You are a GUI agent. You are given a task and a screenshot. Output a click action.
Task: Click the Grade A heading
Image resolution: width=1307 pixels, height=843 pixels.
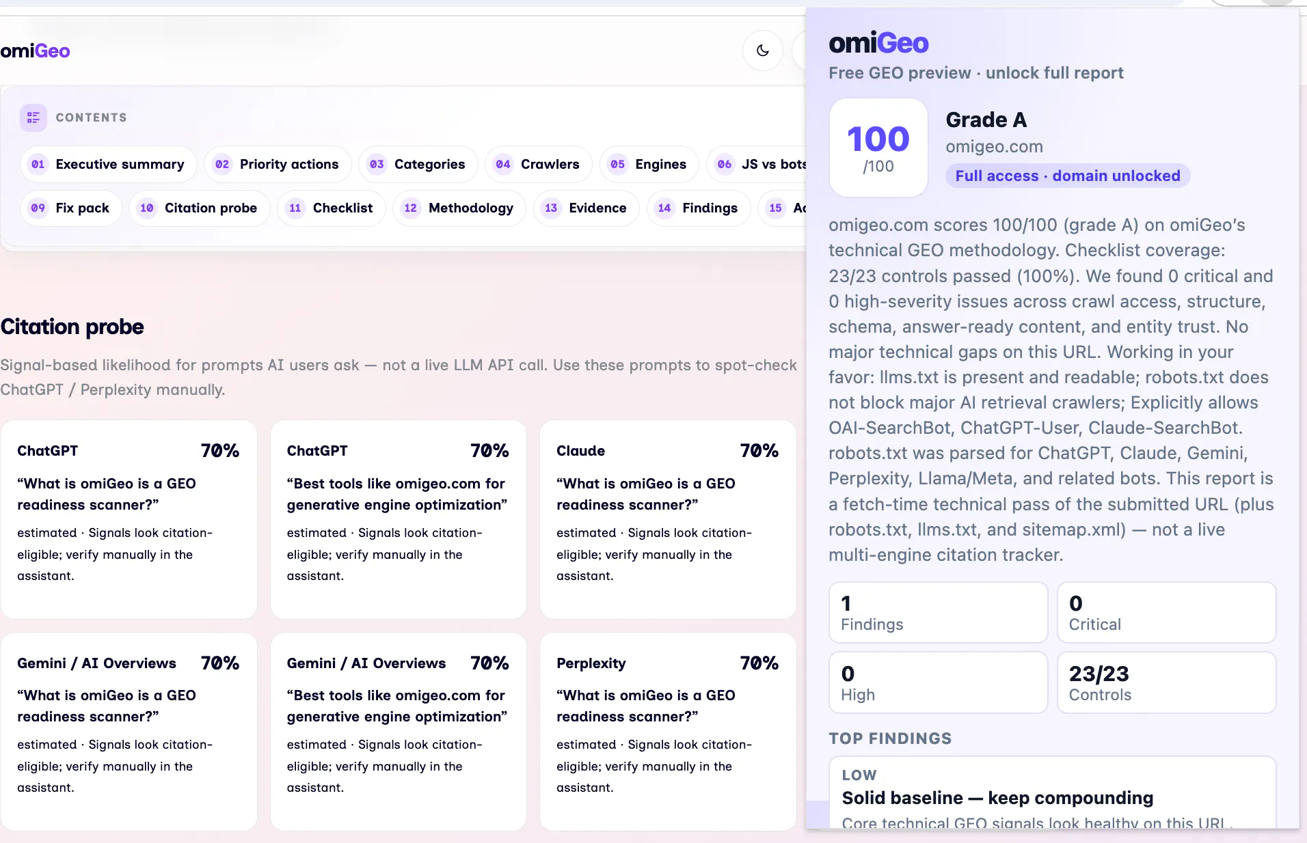pyautogui.click(x=986, y=120)
